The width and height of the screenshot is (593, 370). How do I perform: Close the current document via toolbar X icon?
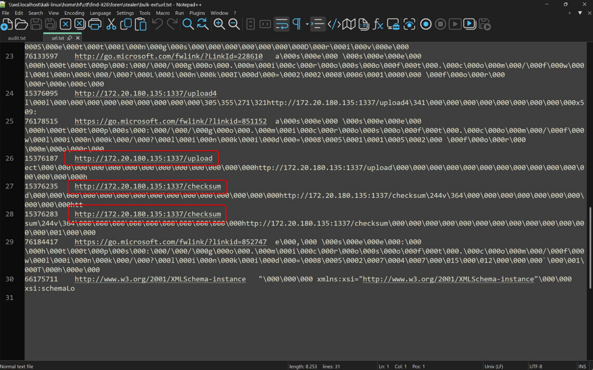[66, 24]
